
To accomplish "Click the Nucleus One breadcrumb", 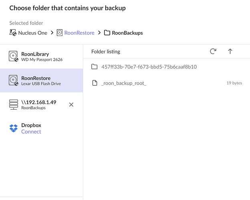I will click(x=32, y=33).
